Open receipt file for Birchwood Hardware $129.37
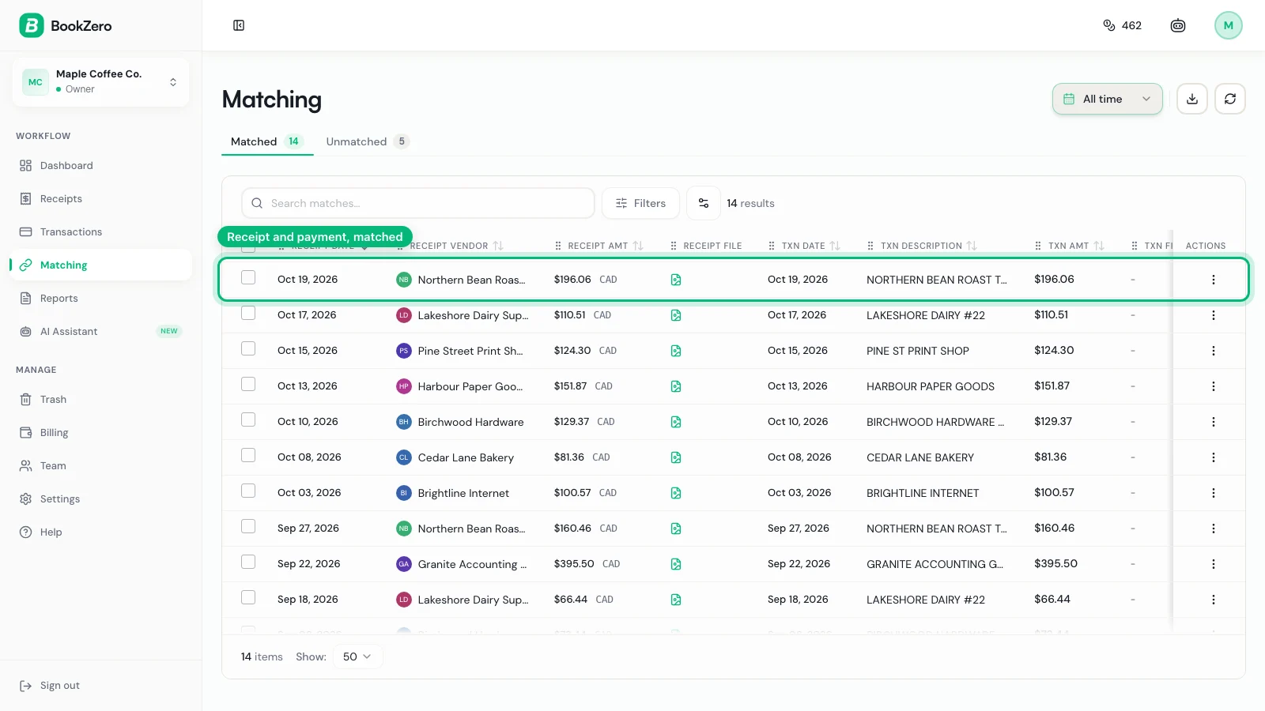This screenshot has height=711, width=1265. [676, 422]
